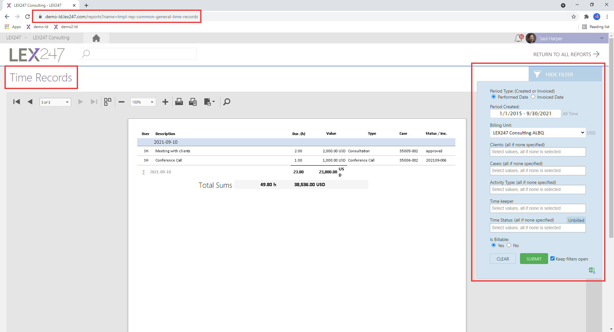Open notifications bell with badge
The width and height of the screenshot is (614, 332).
519,38
